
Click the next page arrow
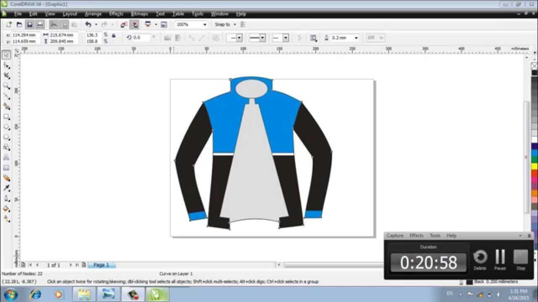(x=71, y=265)
